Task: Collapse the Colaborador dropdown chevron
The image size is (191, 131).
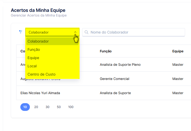Action: click(75, 32)
